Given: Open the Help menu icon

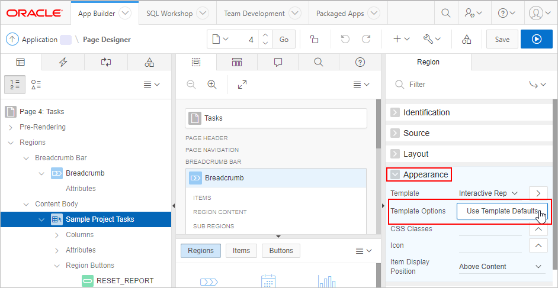Looking at the screenshot, I should 506,14.
